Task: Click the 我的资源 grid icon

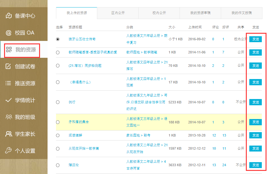Action: click(9, 50)
